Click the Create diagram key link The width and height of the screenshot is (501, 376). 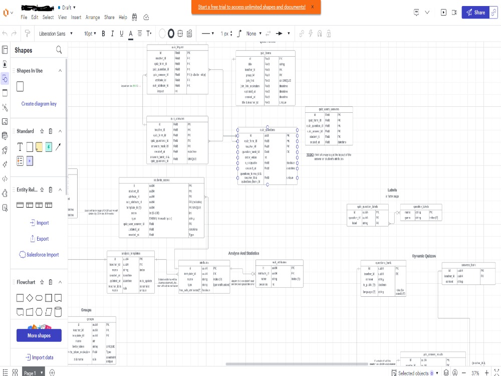pyautogui.click(x=39, y=104)
